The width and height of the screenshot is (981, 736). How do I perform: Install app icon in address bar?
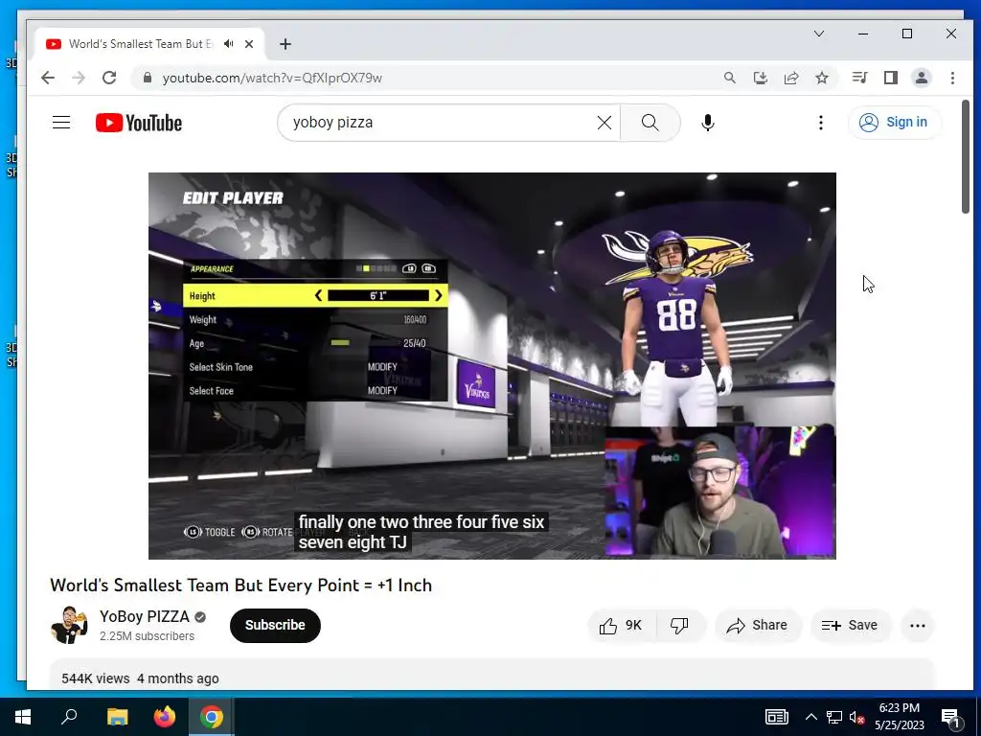[760, 78]
